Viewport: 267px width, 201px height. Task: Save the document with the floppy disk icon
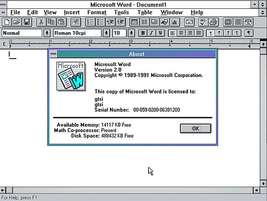point(27,22)
